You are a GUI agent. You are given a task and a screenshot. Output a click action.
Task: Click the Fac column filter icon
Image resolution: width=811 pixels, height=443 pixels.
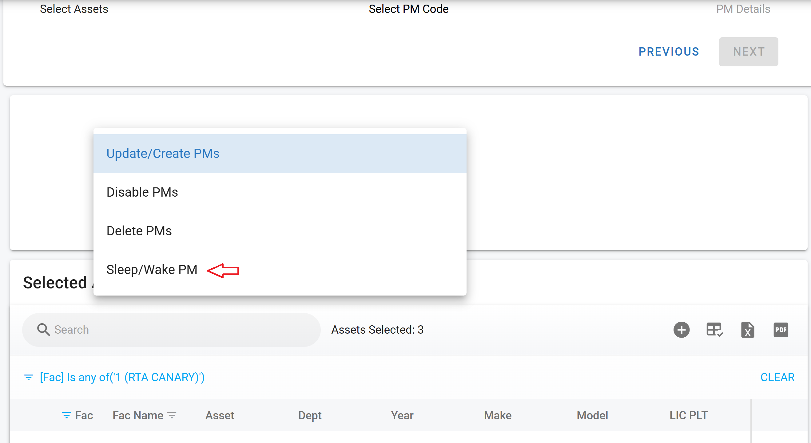66,415
